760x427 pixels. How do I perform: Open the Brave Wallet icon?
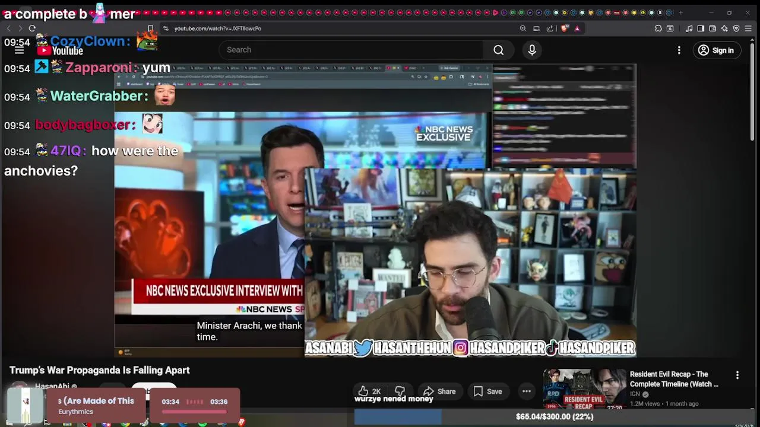tap(712, 28)
